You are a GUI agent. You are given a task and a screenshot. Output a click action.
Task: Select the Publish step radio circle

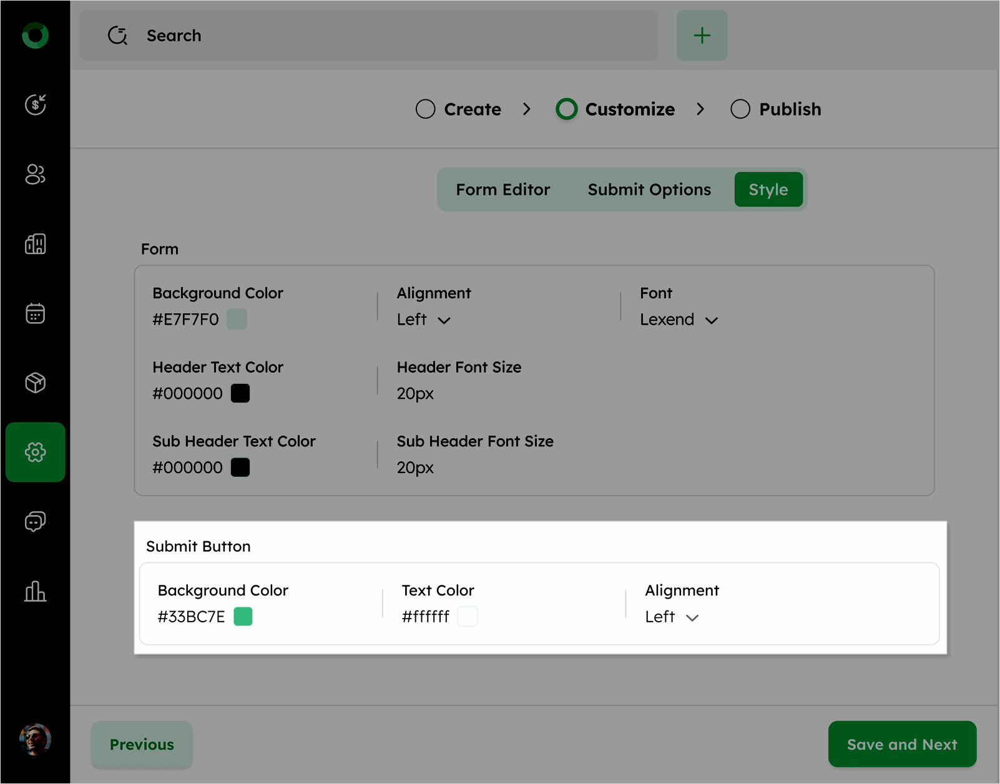(740, 109)
